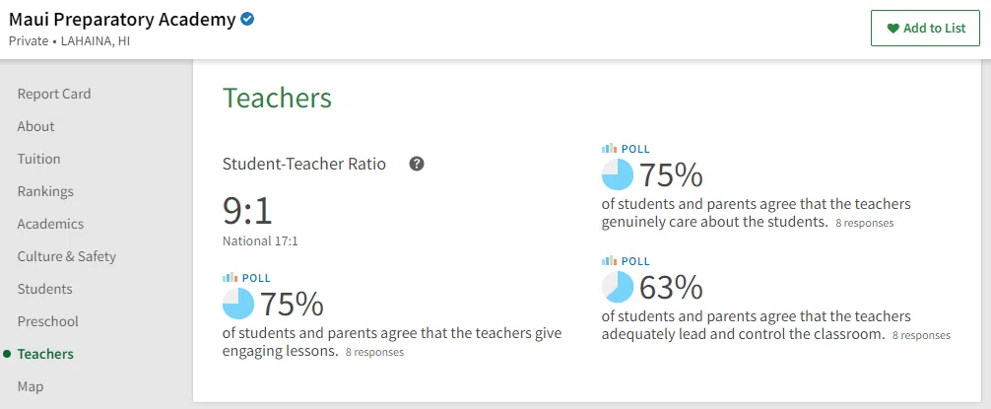991x409 pixels.
Task: Open the Map section link
Action: (31, 386)
